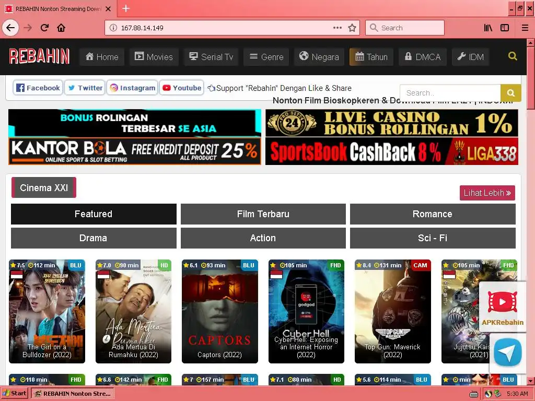Click the Live Casino Bonus Rollingan banner

[392, 123]
